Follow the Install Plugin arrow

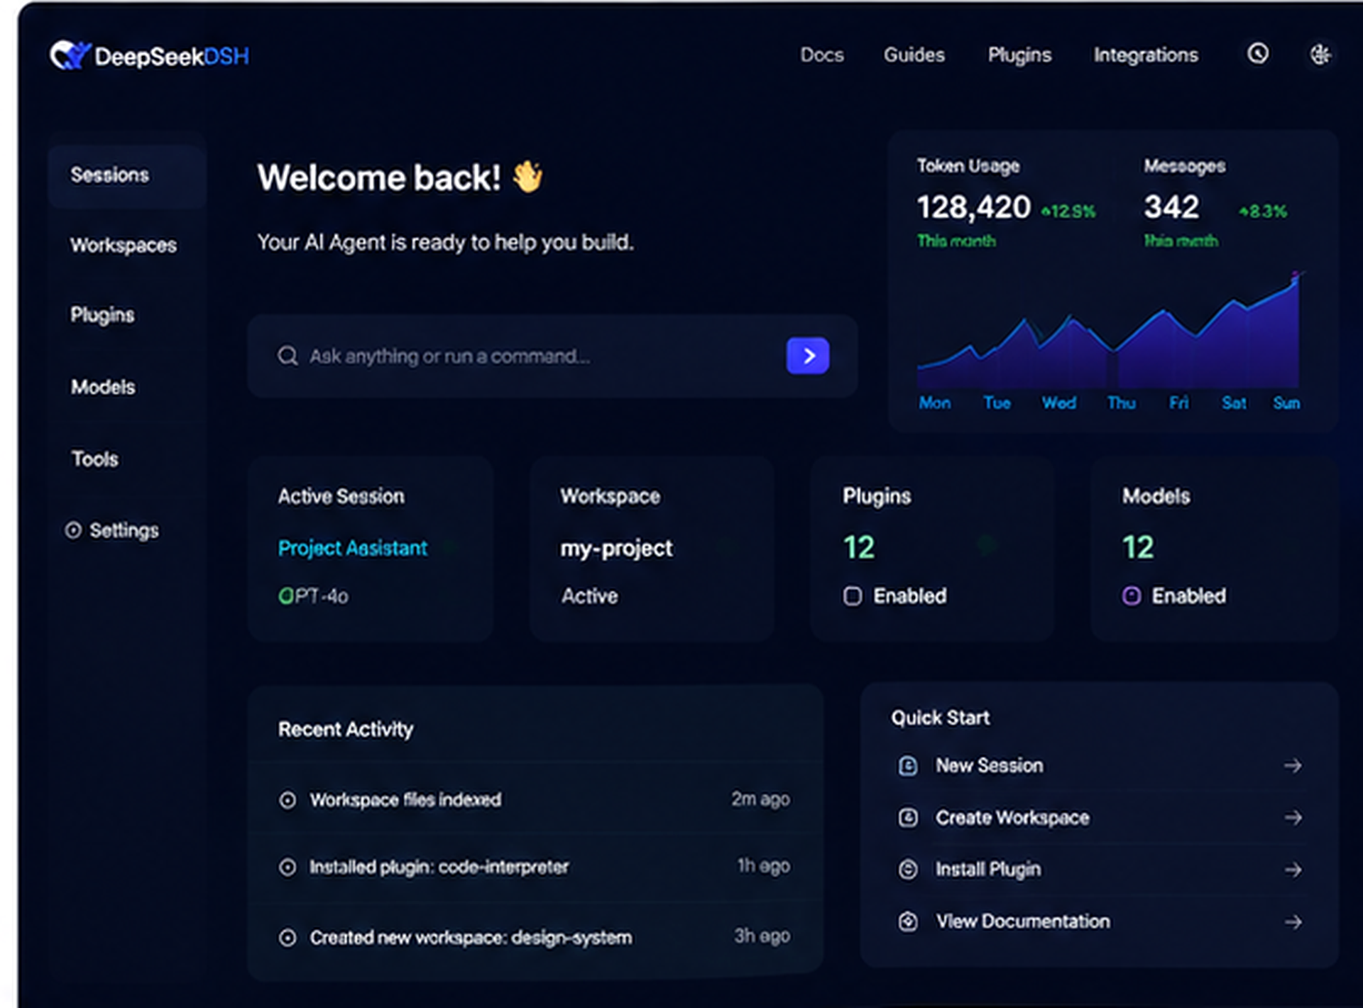click(1293, 870)
